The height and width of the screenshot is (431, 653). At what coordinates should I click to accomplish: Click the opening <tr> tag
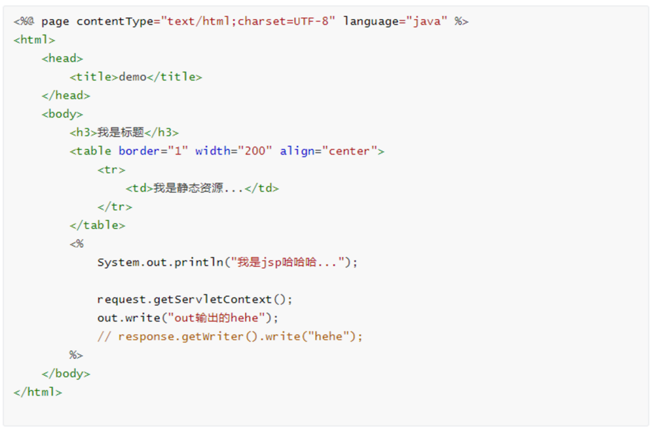(x=111, y=170)
